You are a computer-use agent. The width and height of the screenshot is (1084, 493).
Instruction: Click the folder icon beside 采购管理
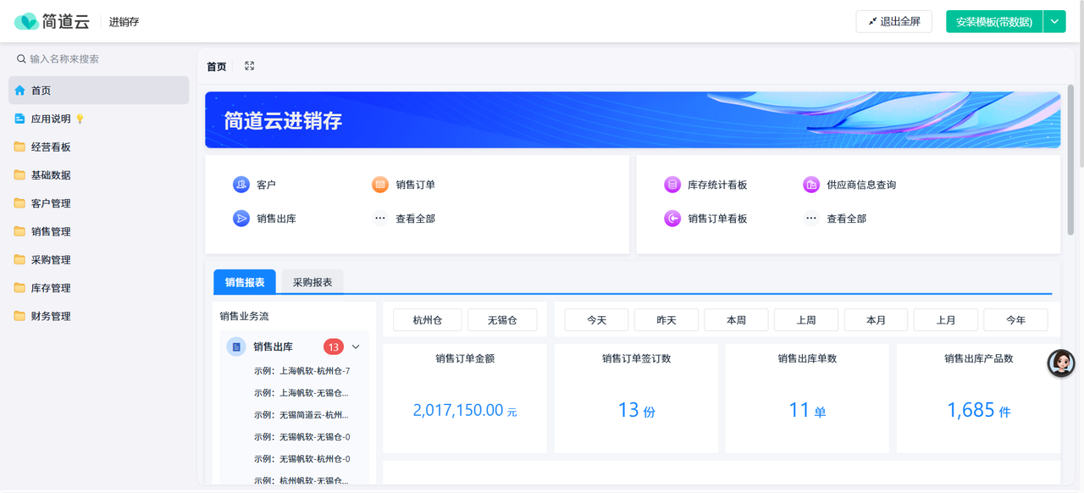click(x=19, y=260)
